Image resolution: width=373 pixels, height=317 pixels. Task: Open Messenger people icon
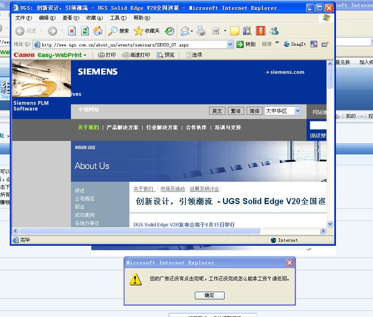[274, 31]
